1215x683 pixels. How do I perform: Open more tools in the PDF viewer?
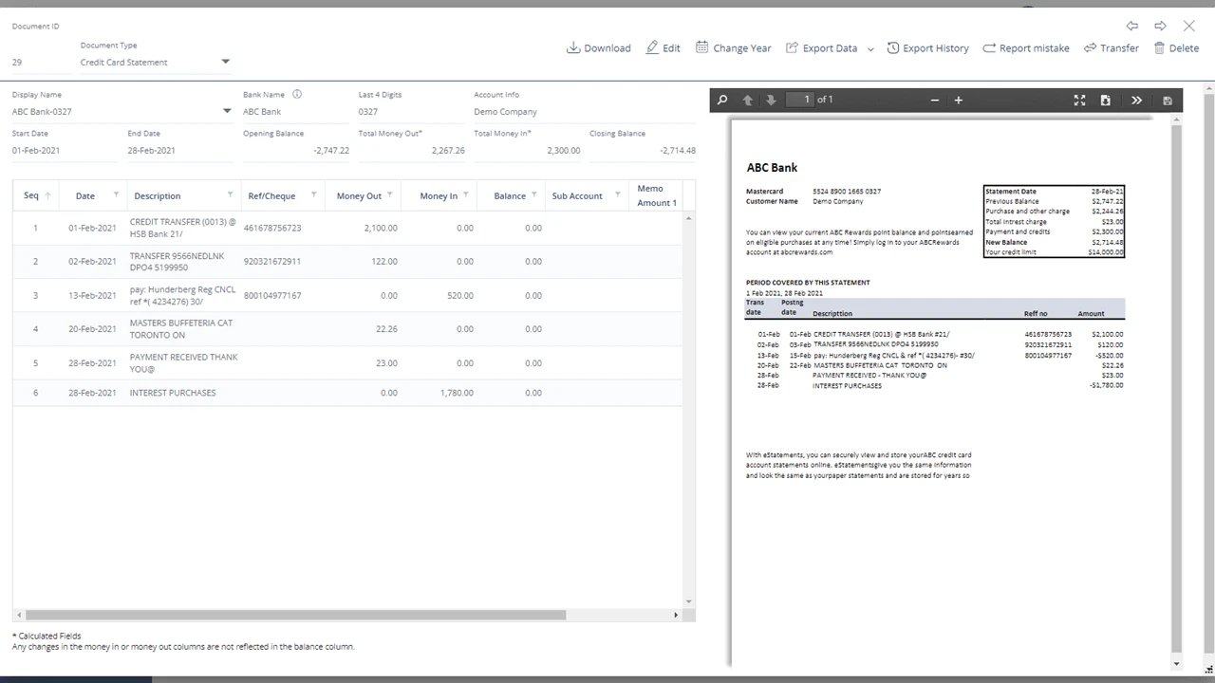click(x=1136, y=100)
